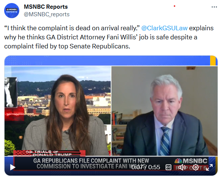Open the @ClarkGSULaw mention link
Viewport: 224px width, 179px height.
pyautogui.click(x=164, y=28)
